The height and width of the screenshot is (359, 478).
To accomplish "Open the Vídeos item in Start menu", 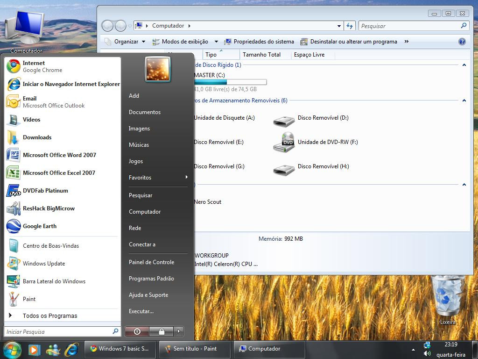I will (x=63, y=119).
